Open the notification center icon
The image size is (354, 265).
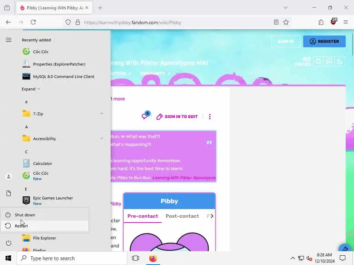tap(343, 258)
